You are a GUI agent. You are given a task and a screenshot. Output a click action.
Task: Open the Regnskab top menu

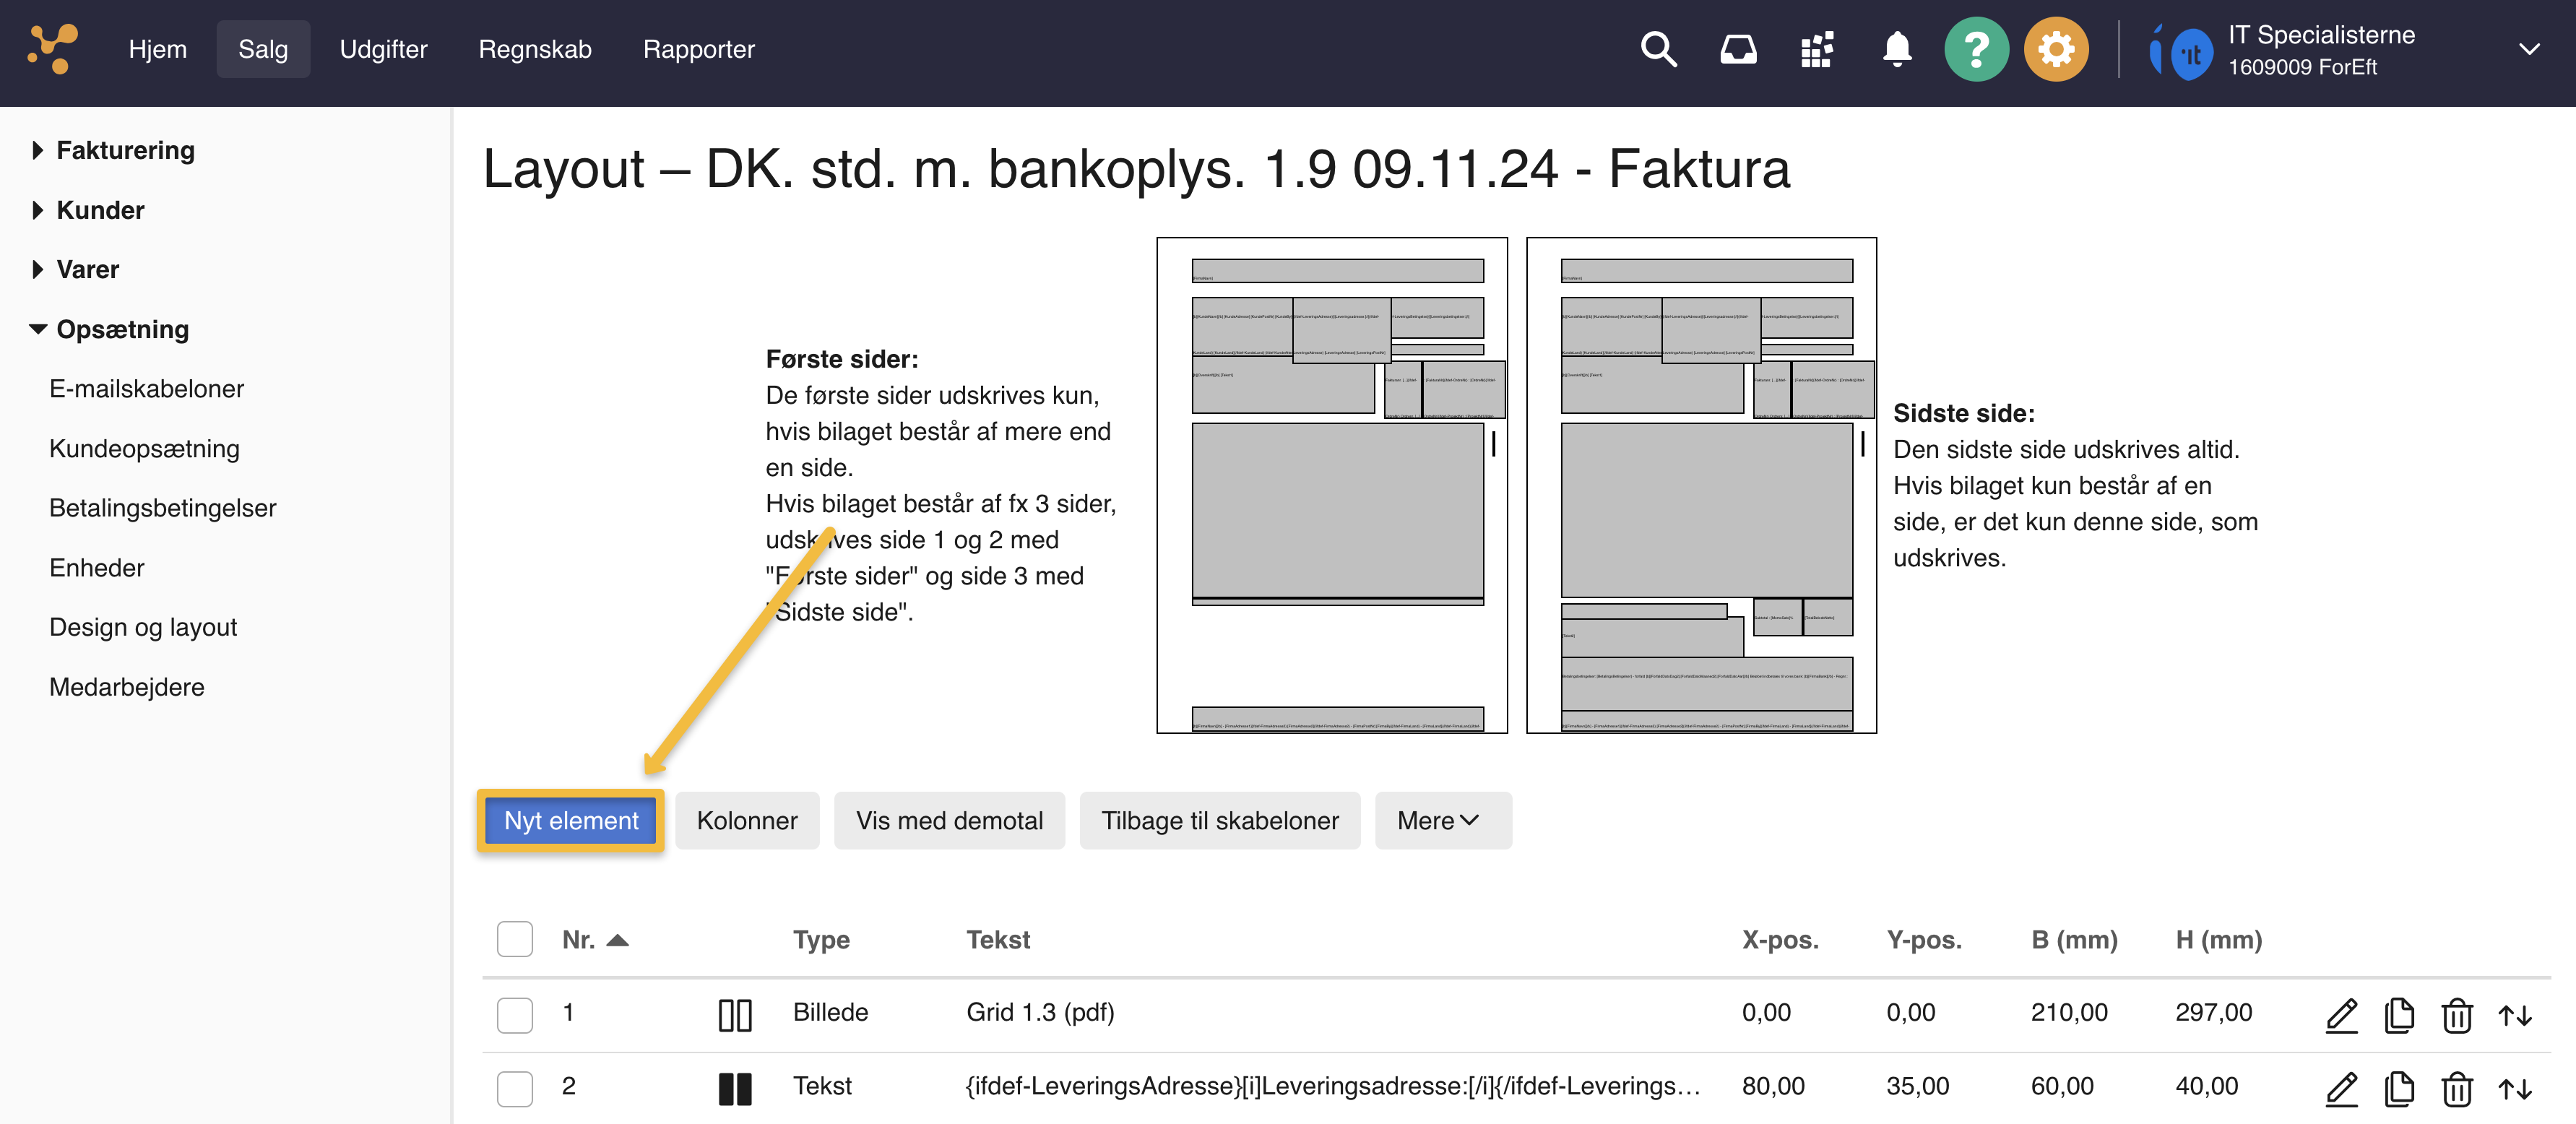pyautogui.click(x=535, y=49)
